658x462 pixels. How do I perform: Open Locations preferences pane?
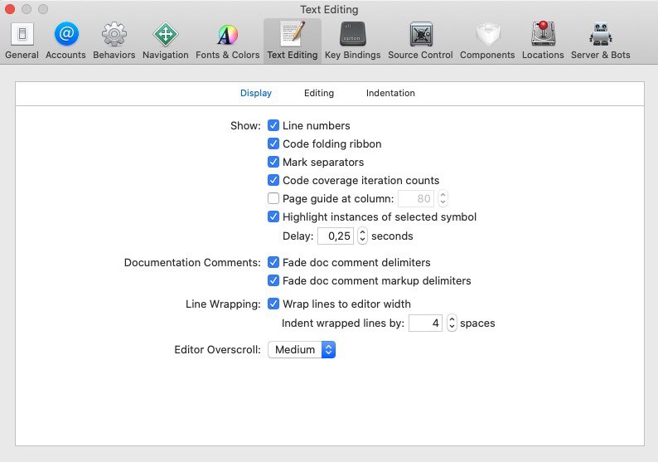pyautogui.click(x=543, y=41)
